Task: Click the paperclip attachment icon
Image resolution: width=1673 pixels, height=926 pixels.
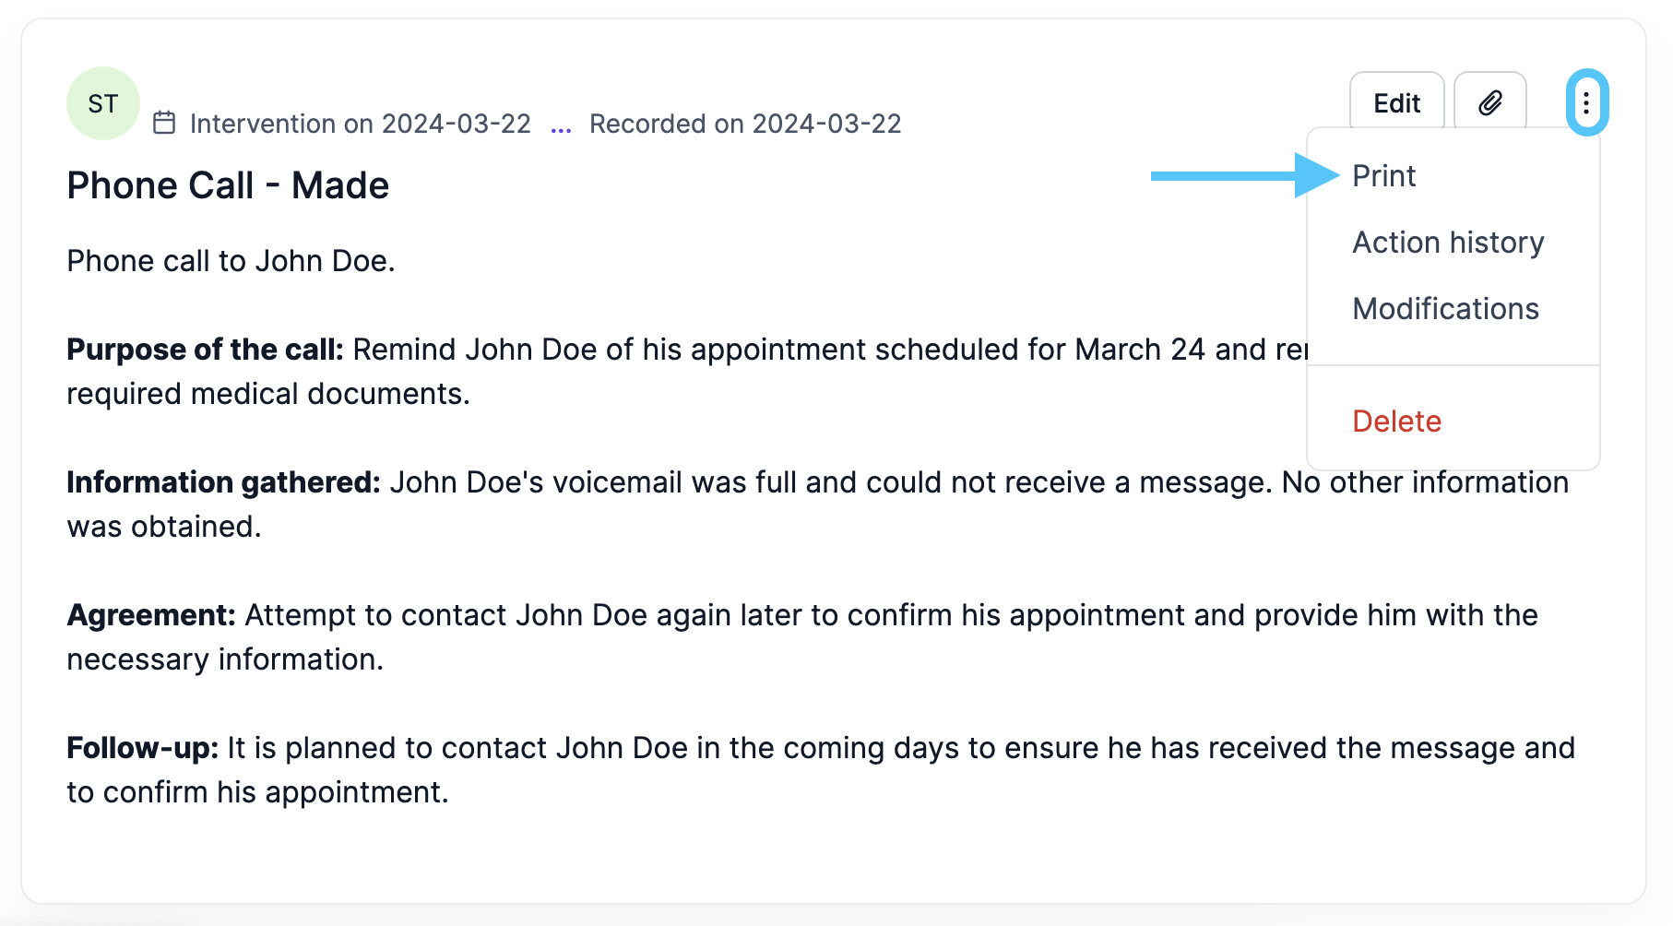Action: click(x=1490, y=102)
